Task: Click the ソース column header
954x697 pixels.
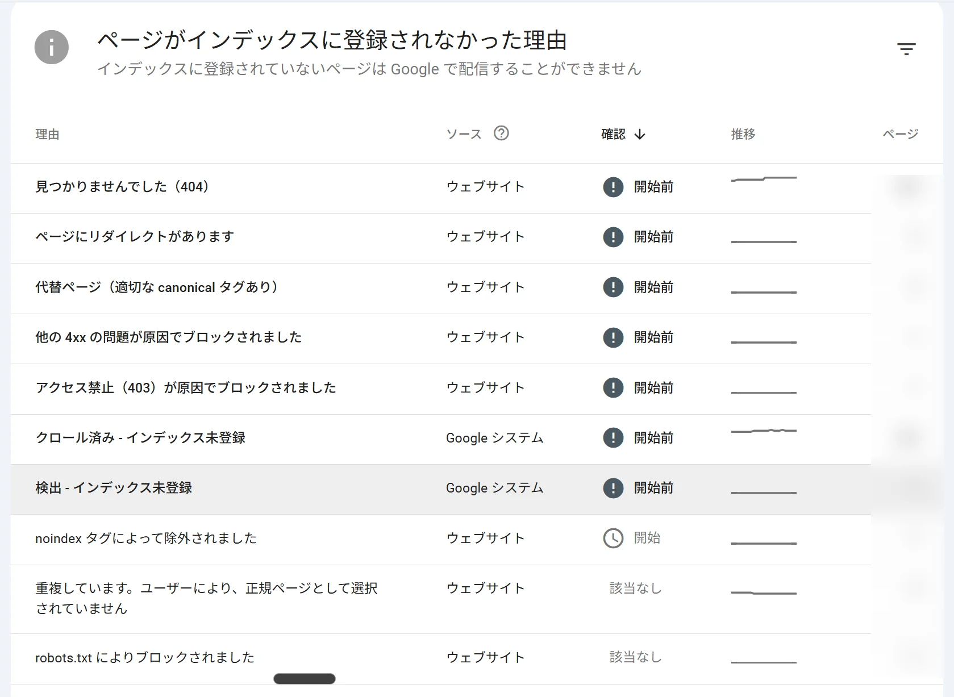Action: [x=464, y=134]
